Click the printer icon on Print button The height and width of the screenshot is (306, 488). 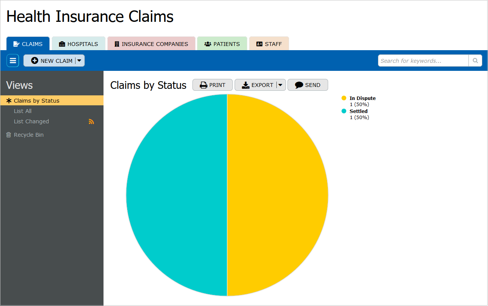pyautogui.click(x=204, y=85)
